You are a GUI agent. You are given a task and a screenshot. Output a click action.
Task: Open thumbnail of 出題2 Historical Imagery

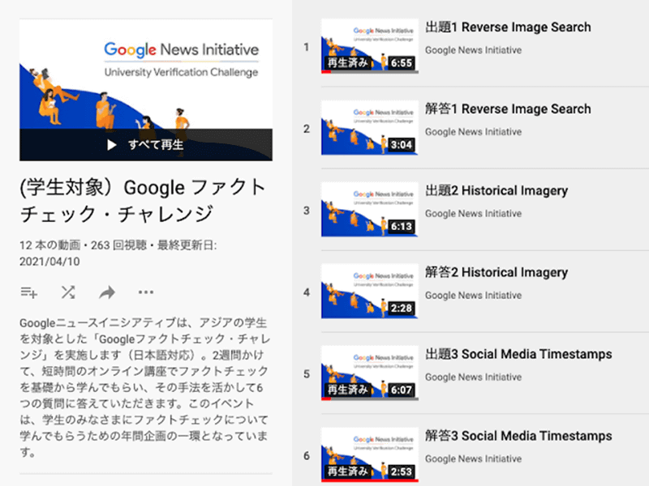[370, 210]
